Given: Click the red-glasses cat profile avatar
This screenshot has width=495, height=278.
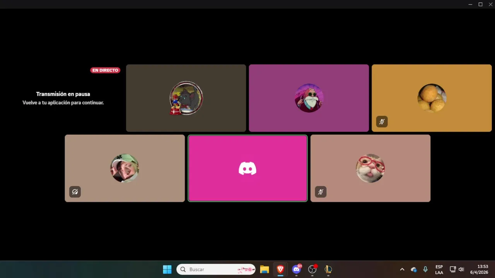Looking at the screenshot, I should [x=370, y=168].
